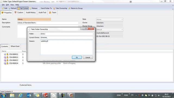
Task: Click the Name column header
Action: pyautogui.click(x=4, y=51)
